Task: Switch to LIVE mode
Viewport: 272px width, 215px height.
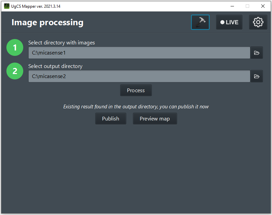Action: click(229, 22)
